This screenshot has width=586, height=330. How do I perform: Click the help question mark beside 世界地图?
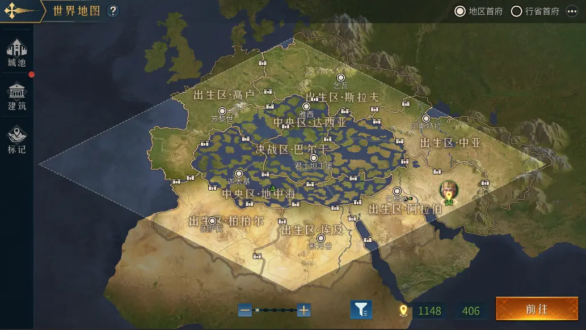click(x=113, y=11)
